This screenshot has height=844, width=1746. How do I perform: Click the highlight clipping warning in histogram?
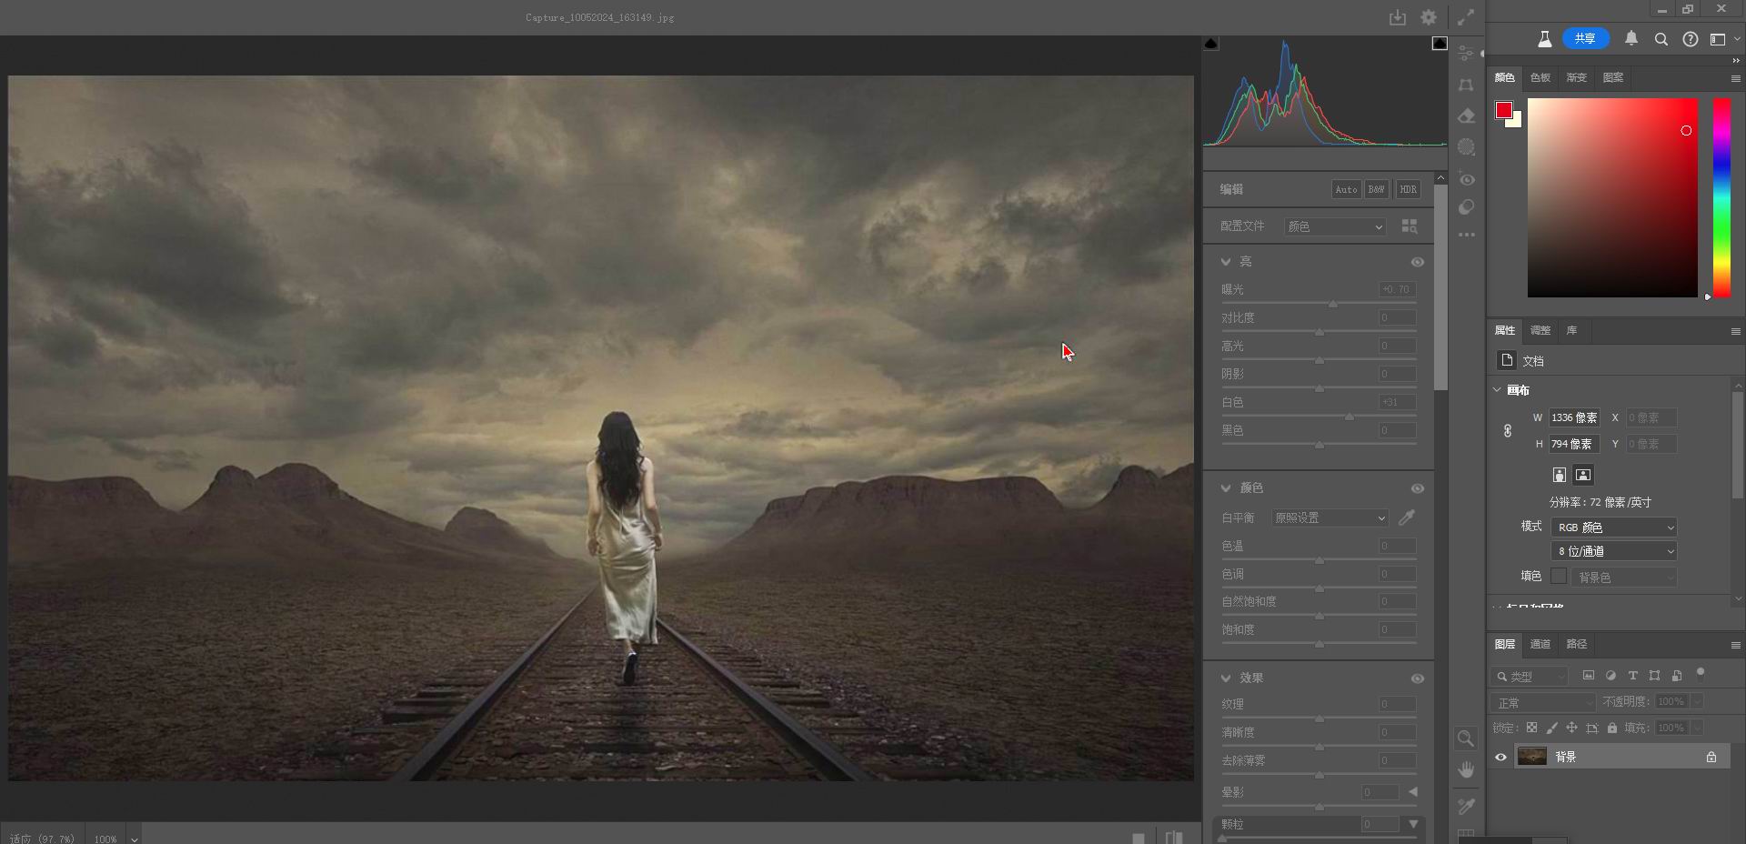tap(1440, 44)
